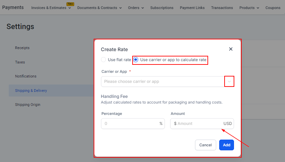Open Documents & Contracts menu
This screenshot has width=285, height=162.
click(x=99, y=8)
